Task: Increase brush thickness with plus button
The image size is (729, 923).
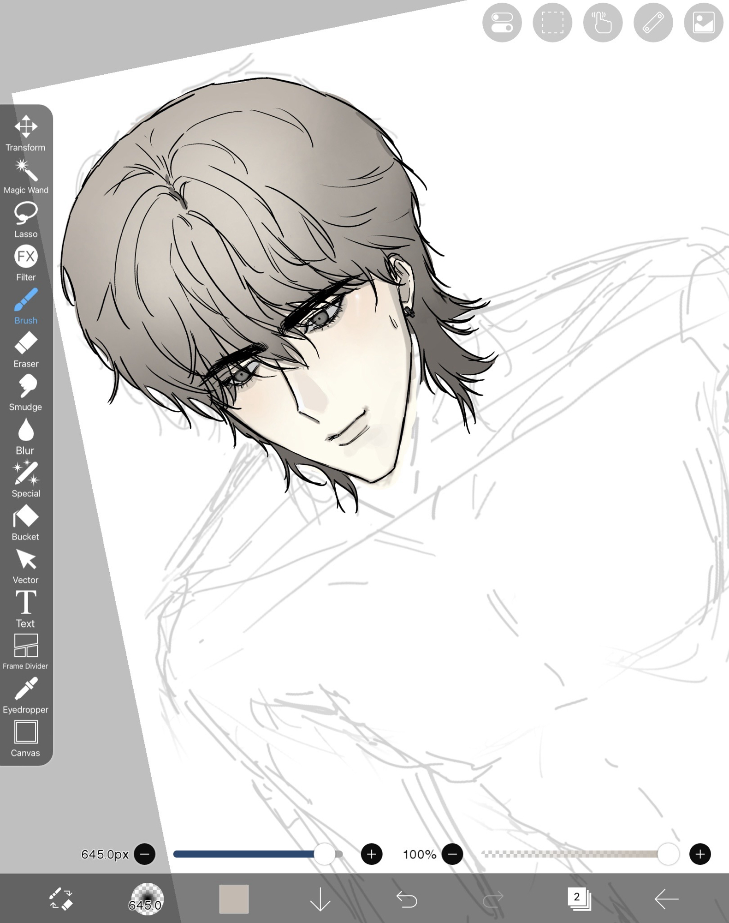Action: (x=372, y=854)
